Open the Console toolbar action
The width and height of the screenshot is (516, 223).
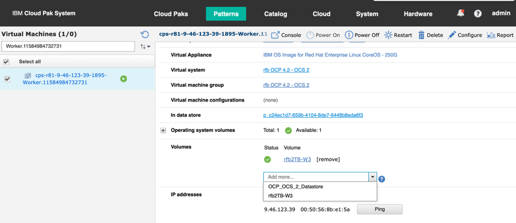click(286, 35)
